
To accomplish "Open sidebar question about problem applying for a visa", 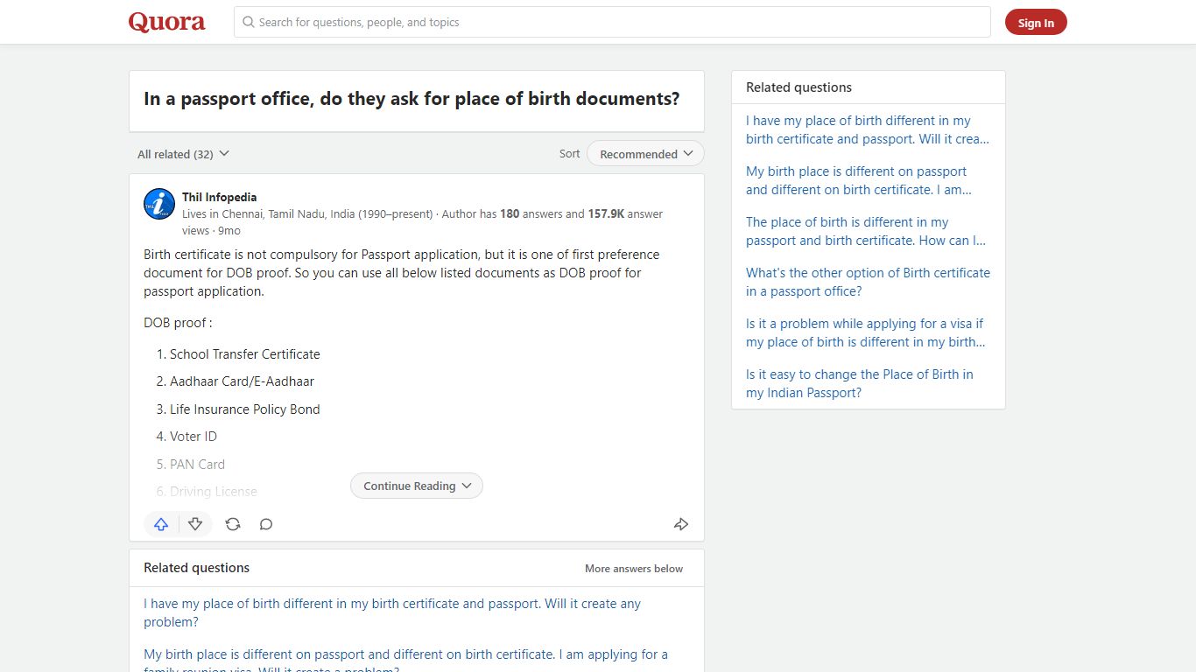I will pos(866,332).
